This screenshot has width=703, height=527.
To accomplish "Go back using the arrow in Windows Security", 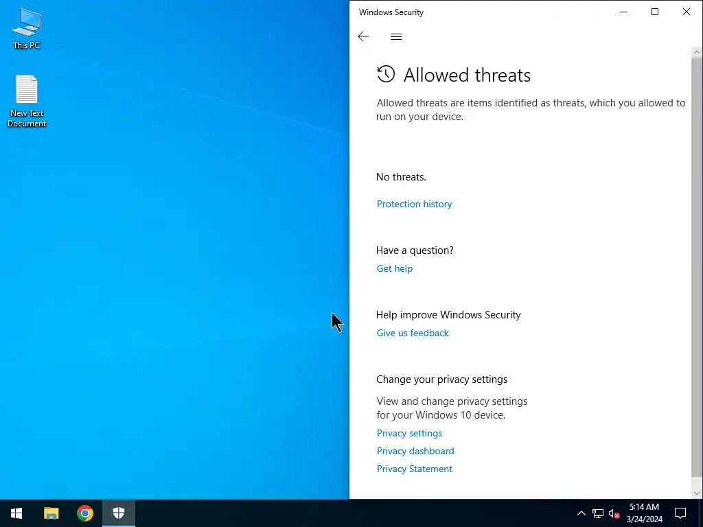I will [x=363, y=36].
